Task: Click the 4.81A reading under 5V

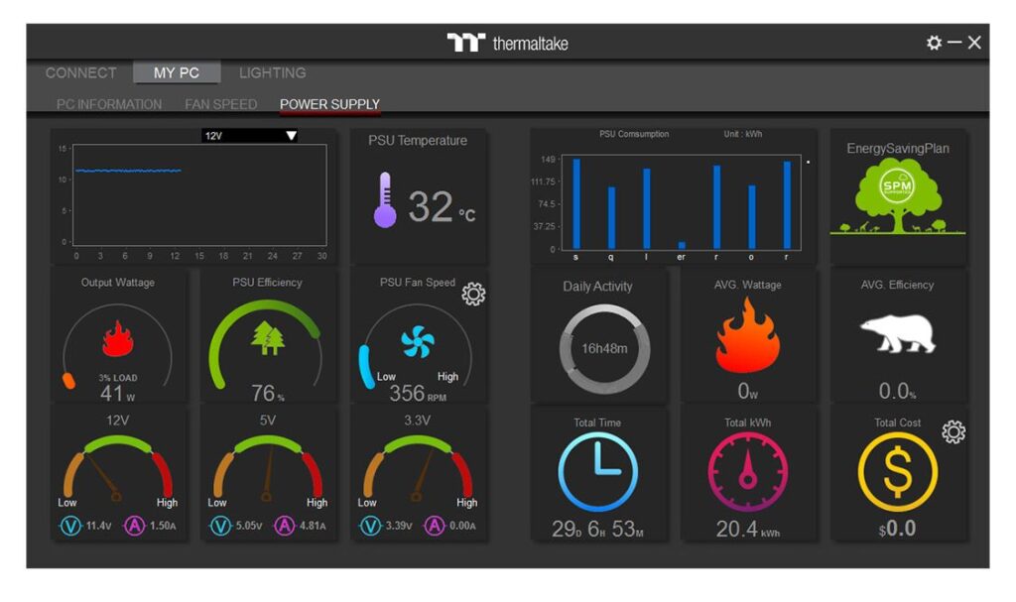Action: [313, 526]
